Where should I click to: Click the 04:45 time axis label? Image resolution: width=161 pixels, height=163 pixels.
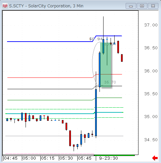pyautogui.click(x=11, y=158)
